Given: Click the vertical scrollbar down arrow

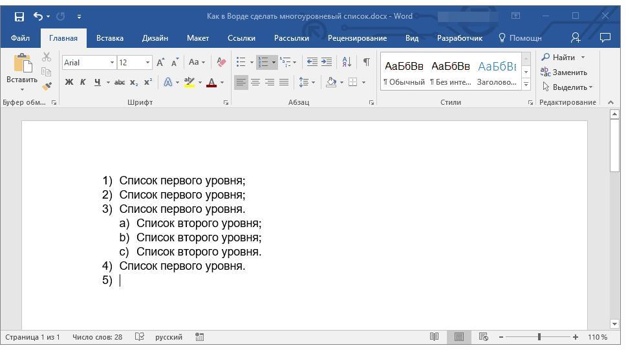Looking at the screenshot, I should 614,324.
